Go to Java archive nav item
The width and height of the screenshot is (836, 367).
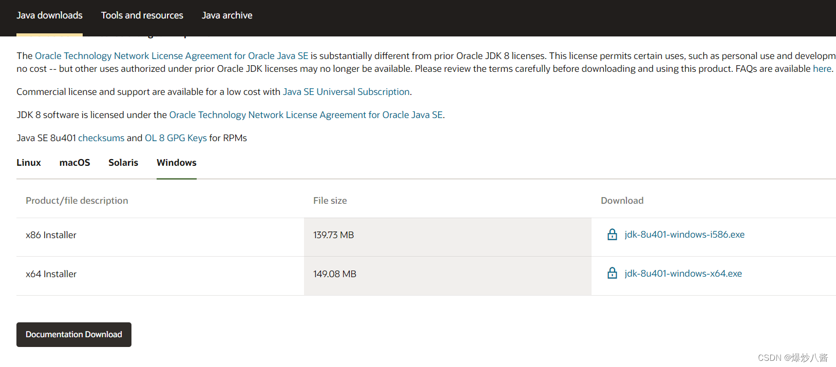[227, 15]
